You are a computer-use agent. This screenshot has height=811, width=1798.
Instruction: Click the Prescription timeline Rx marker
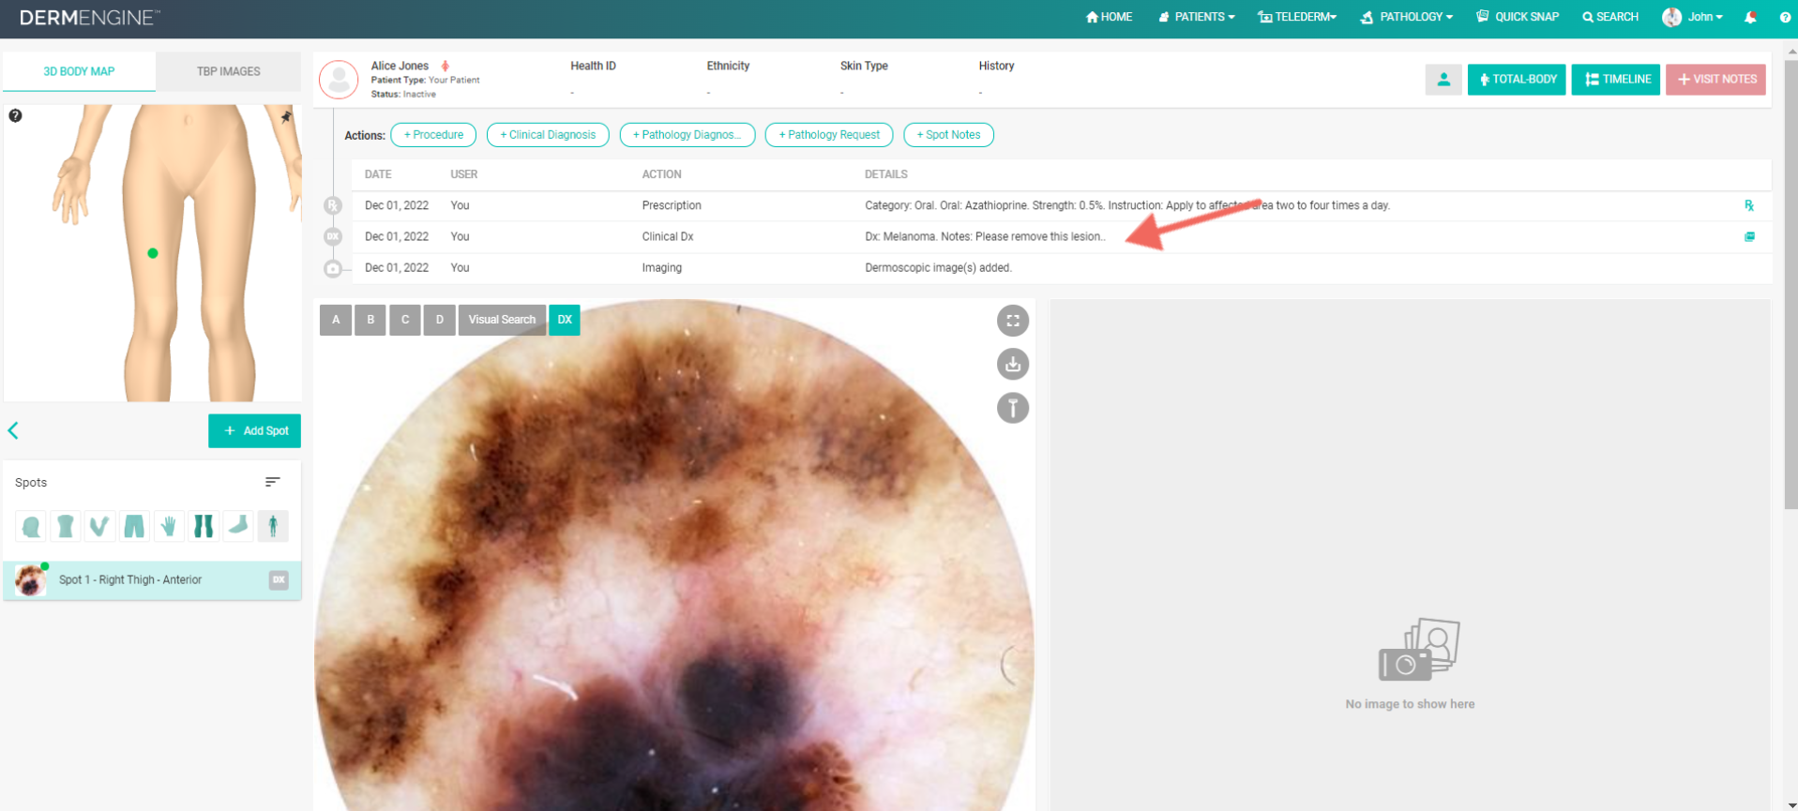(333, 205)
